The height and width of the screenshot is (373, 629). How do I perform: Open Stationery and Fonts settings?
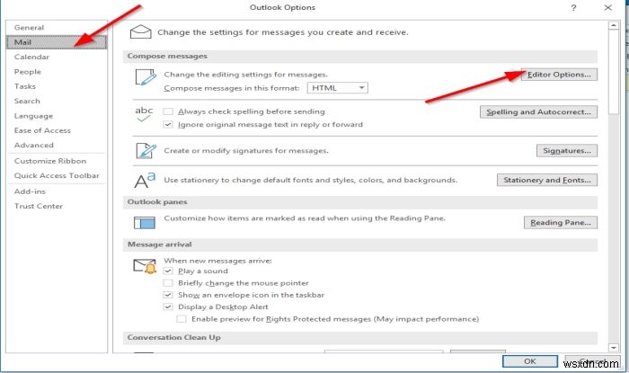pyautogui.click(x=547, y=180)
